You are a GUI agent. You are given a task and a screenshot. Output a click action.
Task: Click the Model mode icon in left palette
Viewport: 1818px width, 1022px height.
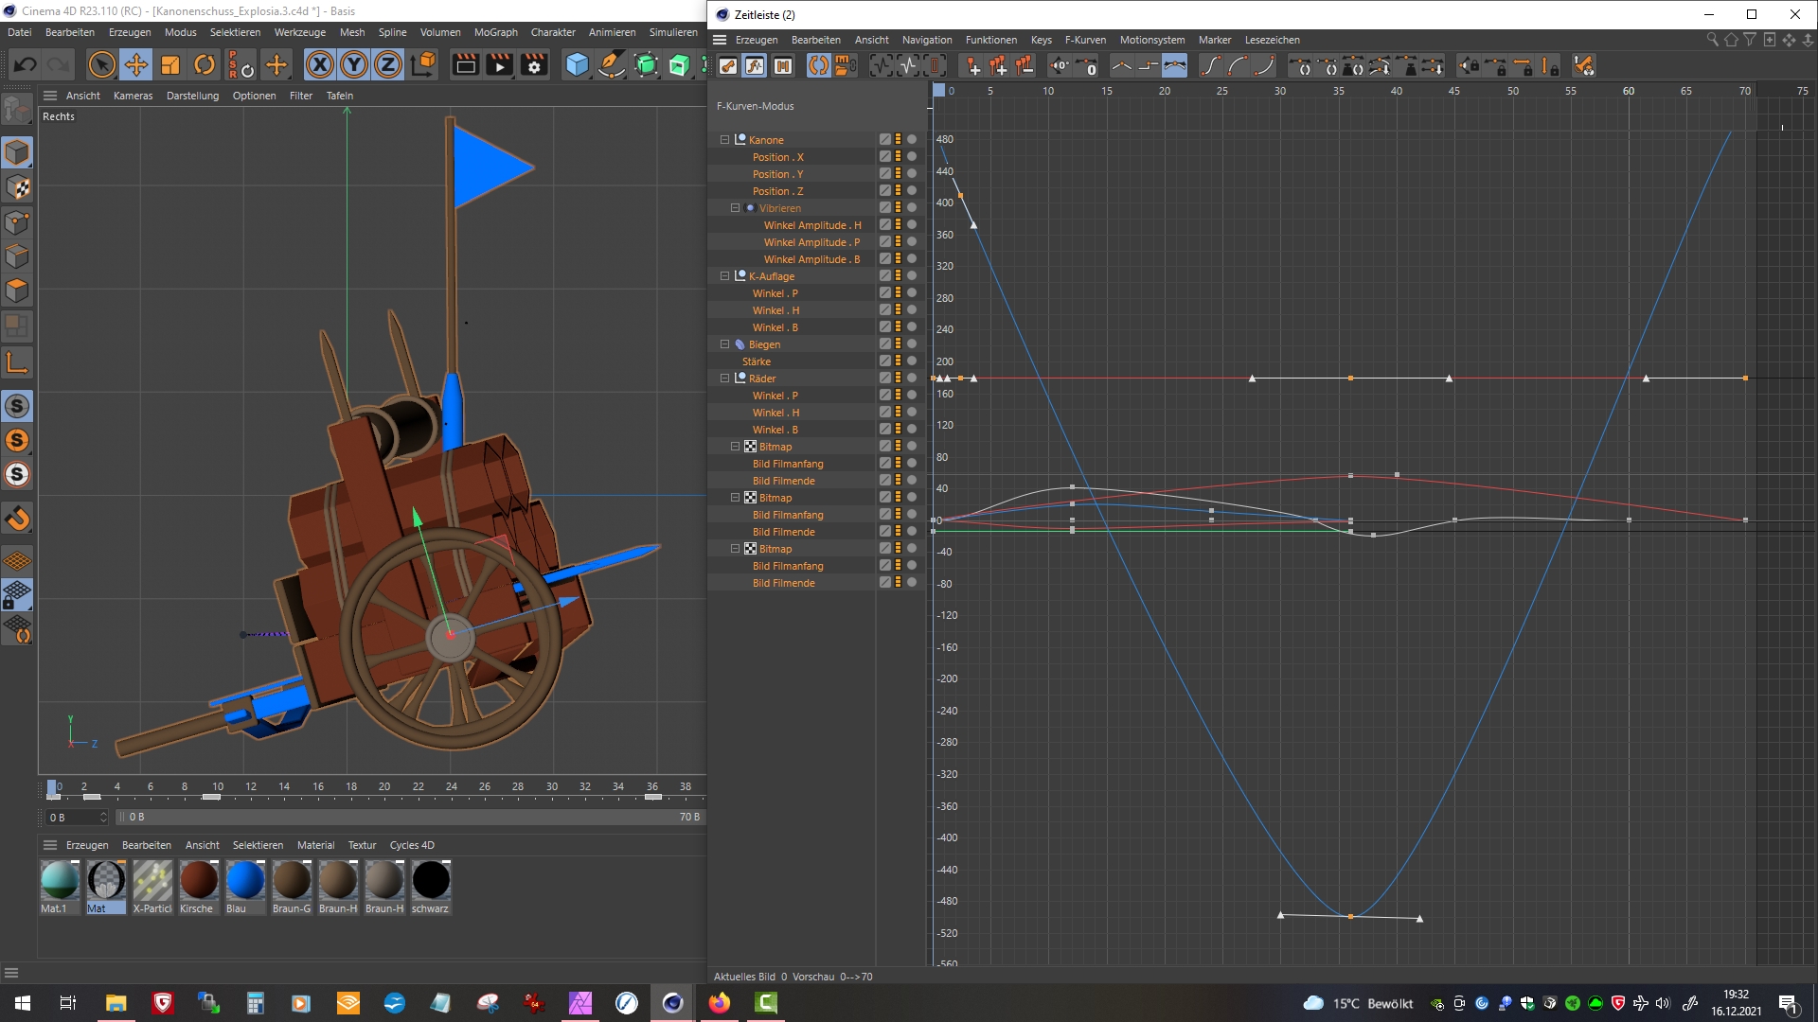point(17,152)
